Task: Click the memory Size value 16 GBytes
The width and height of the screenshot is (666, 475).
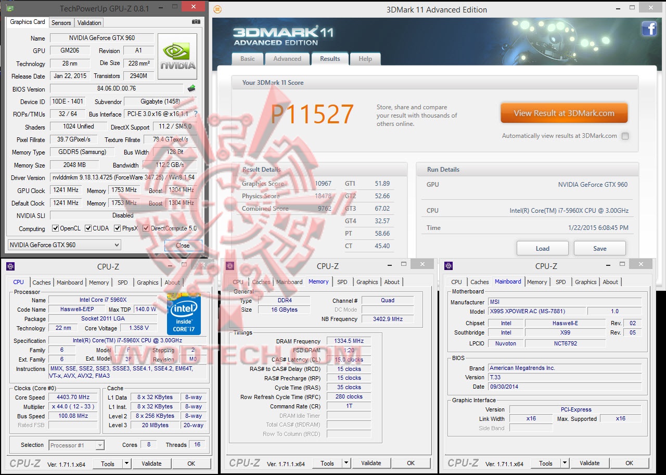Action: pos(284,310)
